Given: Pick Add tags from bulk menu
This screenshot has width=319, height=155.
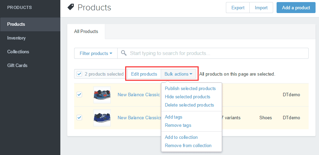Looking at the screenshot, I should click(x=173, y=117).
